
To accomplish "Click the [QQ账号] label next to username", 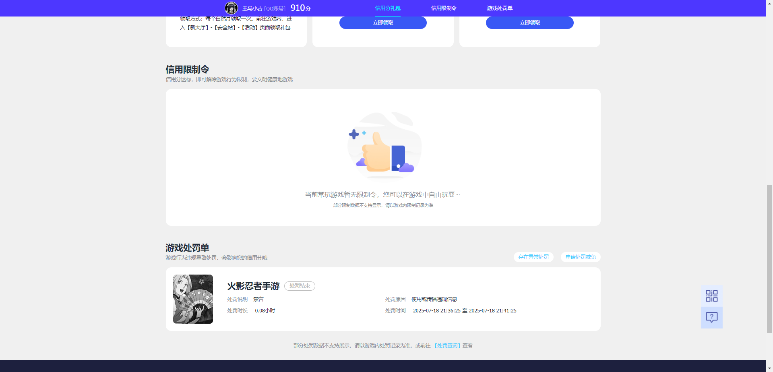I will coord(275,7).
